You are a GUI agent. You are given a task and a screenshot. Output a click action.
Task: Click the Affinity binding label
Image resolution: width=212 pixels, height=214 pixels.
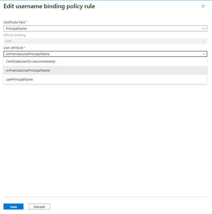15,35
